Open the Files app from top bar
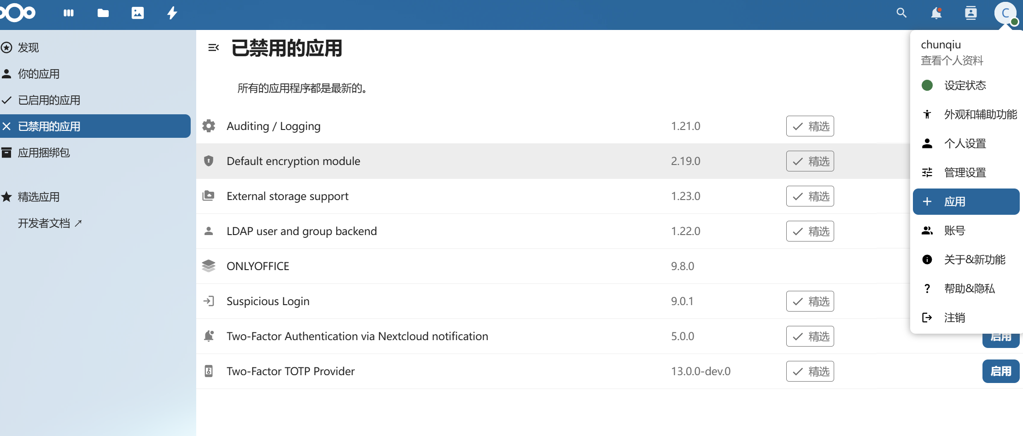This screenshot has width=1023, height=436. [x=102, y=13]
